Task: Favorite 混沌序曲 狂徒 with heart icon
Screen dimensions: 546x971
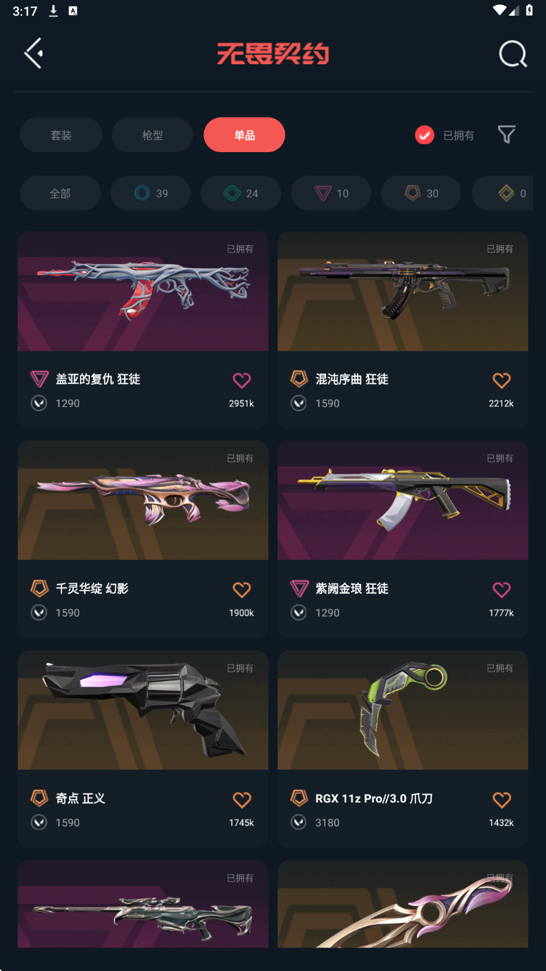Action: tap(502, 380)
